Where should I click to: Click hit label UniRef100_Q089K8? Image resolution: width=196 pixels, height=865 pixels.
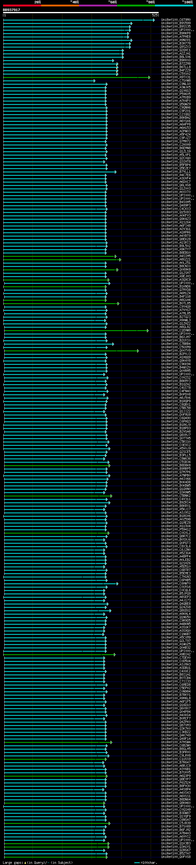pos(176,270)
